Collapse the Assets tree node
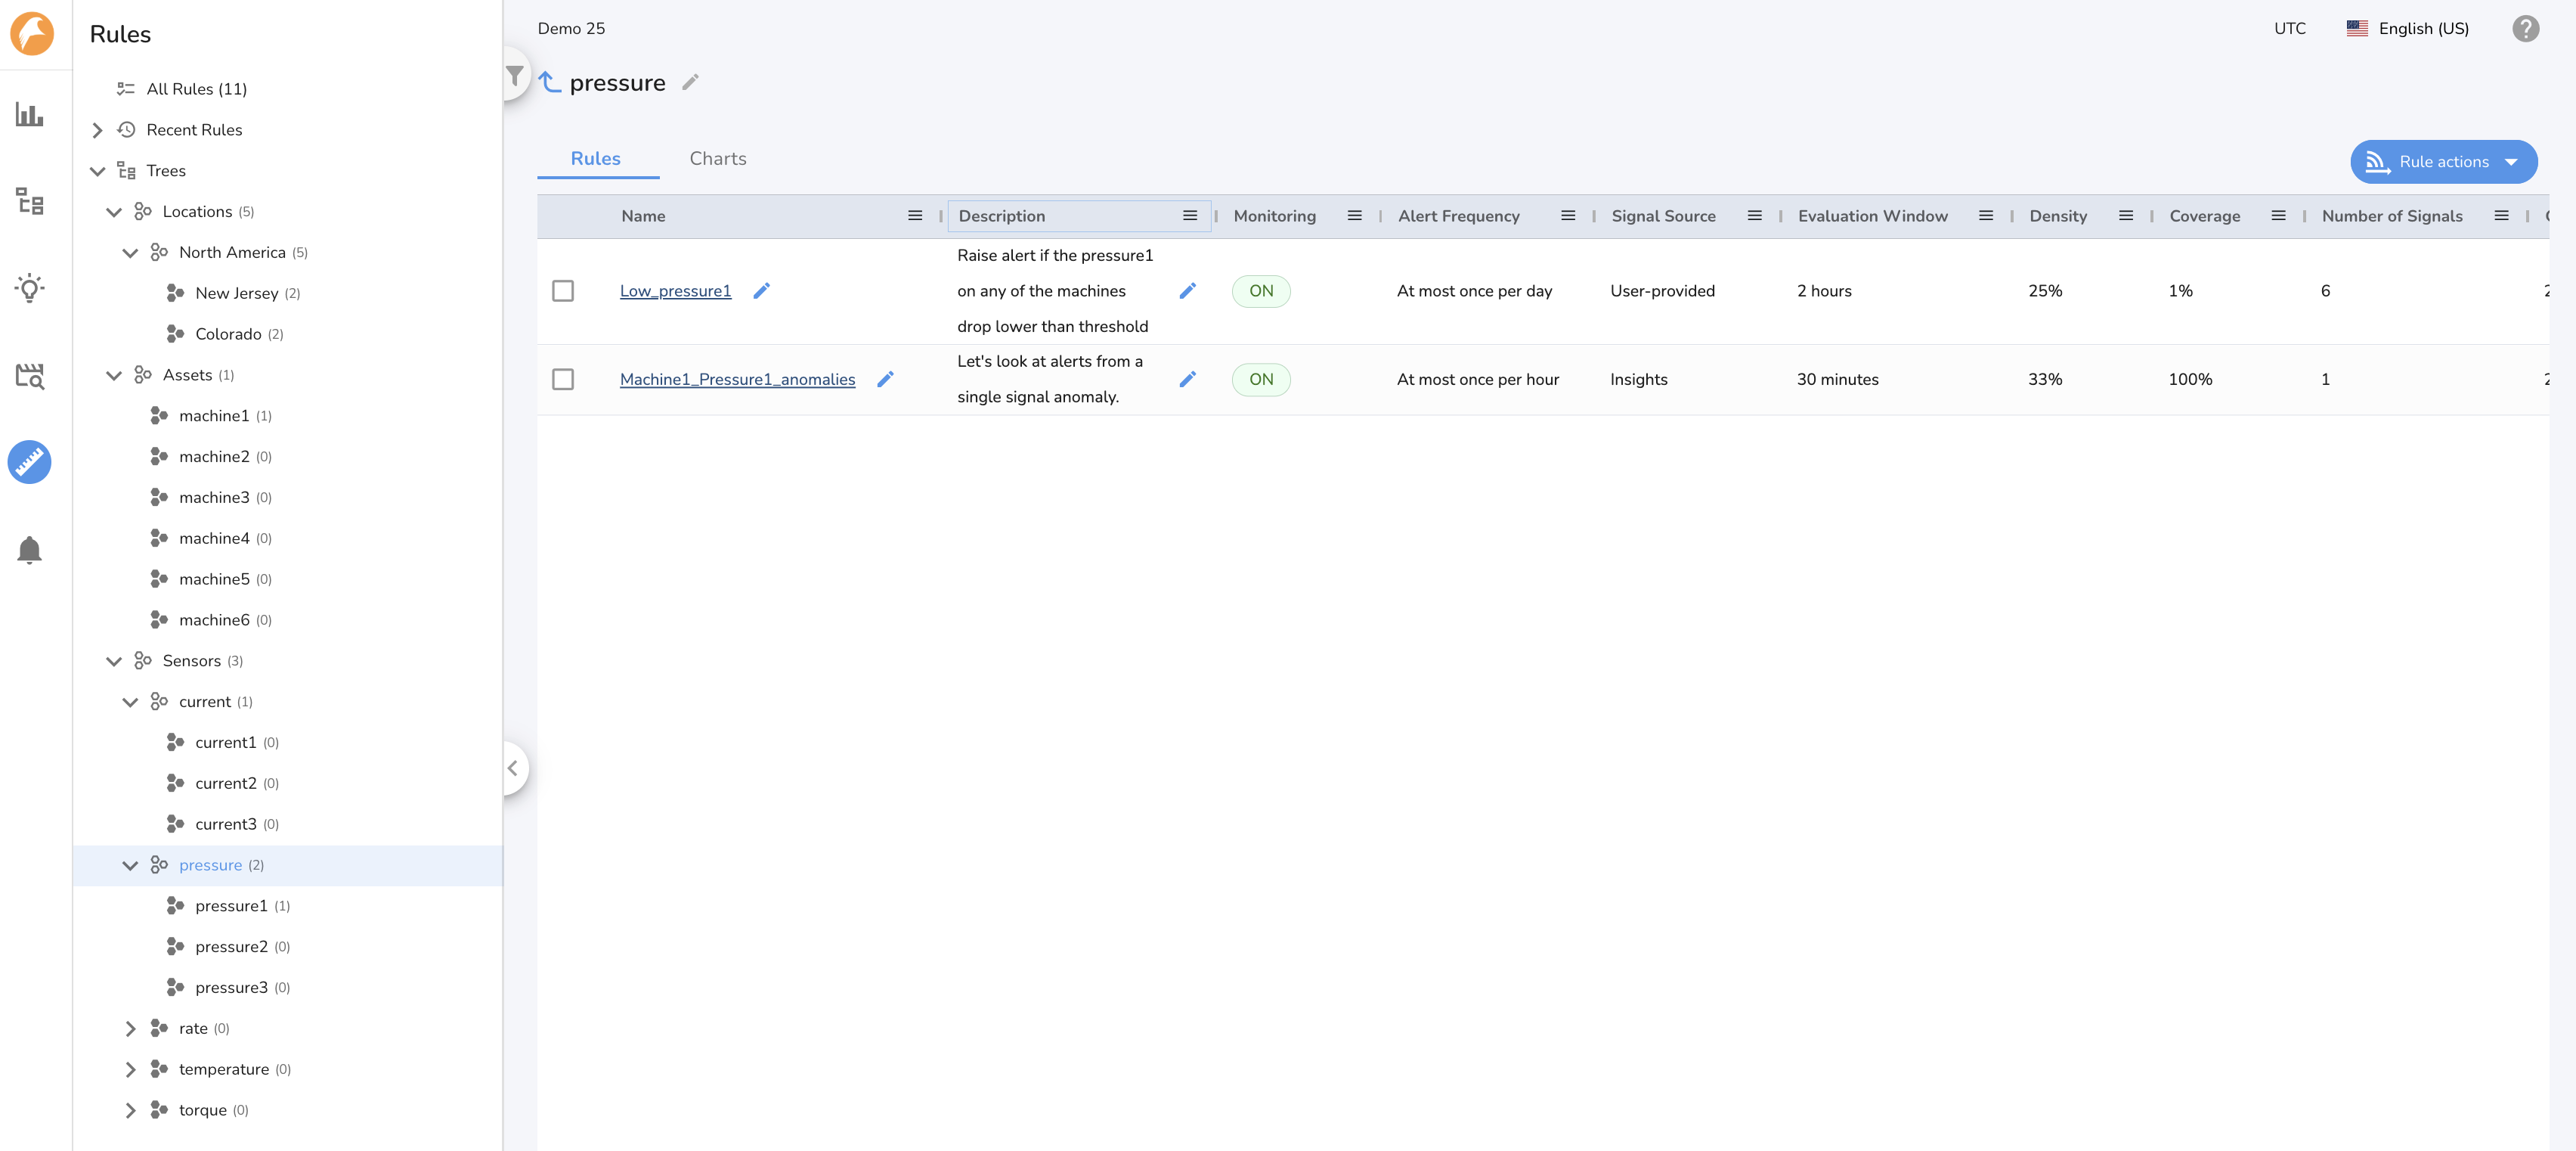This screenshot has width=2576, height=1151. click(114, 375)
